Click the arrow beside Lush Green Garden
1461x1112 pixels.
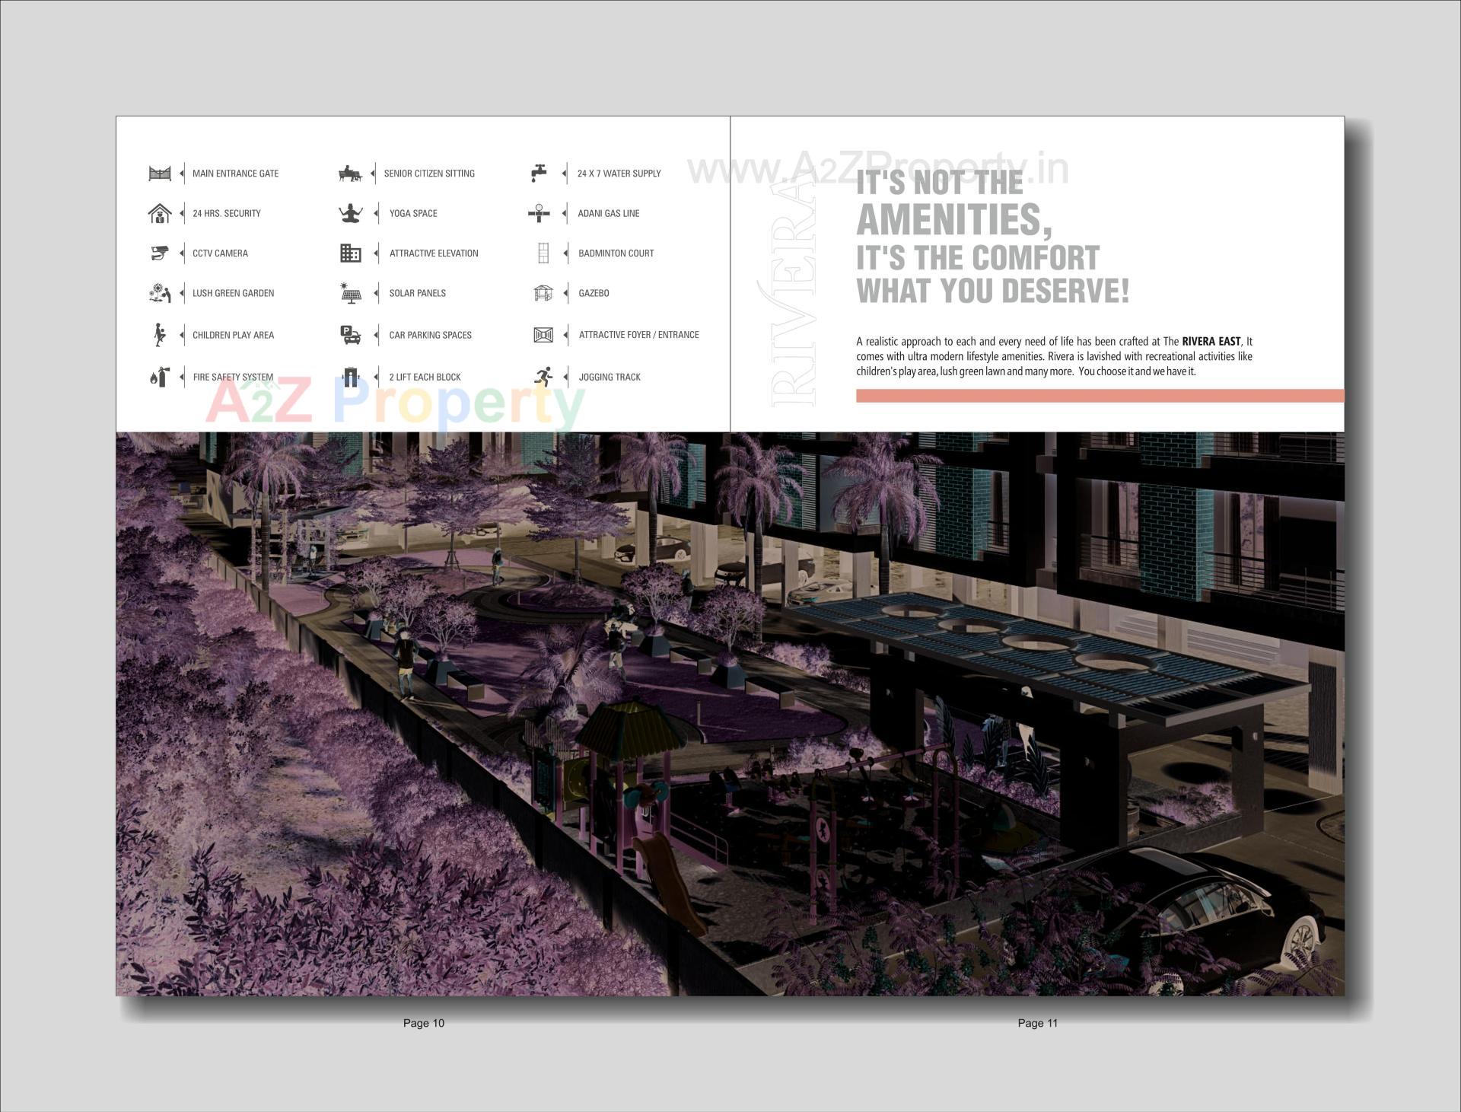(x=182, y=293)
